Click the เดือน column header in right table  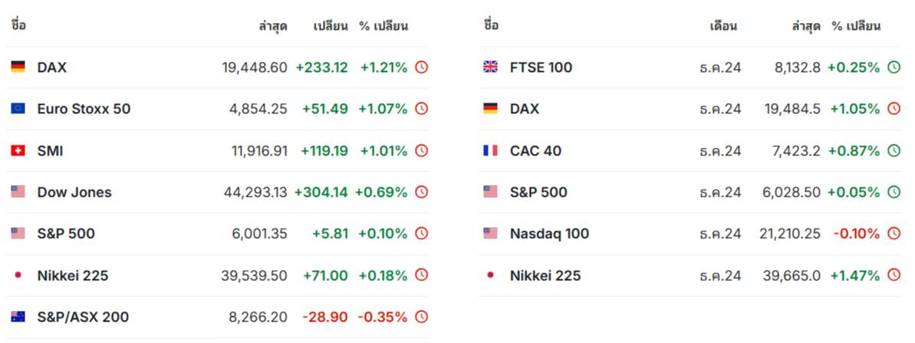tap(723, 26)
